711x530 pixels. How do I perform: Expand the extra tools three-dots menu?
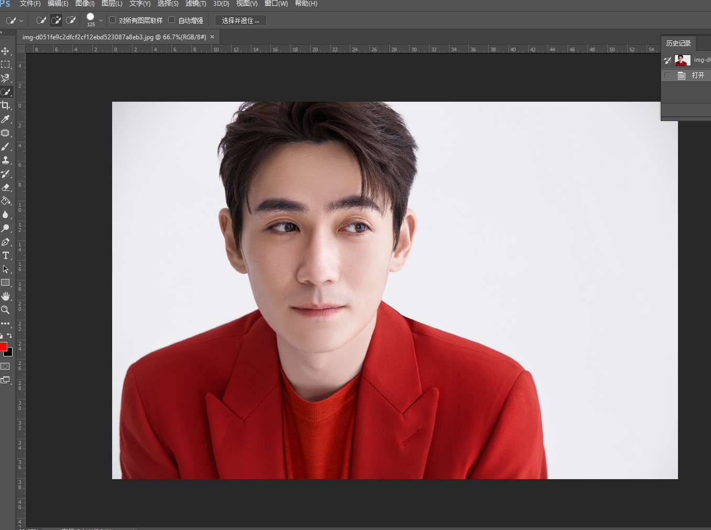click(x=6, y=323)
